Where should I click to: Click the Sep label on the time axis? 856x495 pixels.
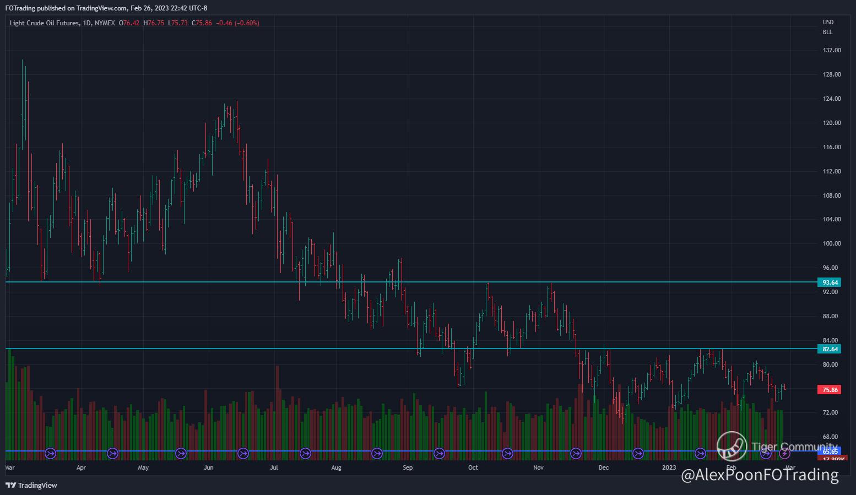[x=408, y=468]
